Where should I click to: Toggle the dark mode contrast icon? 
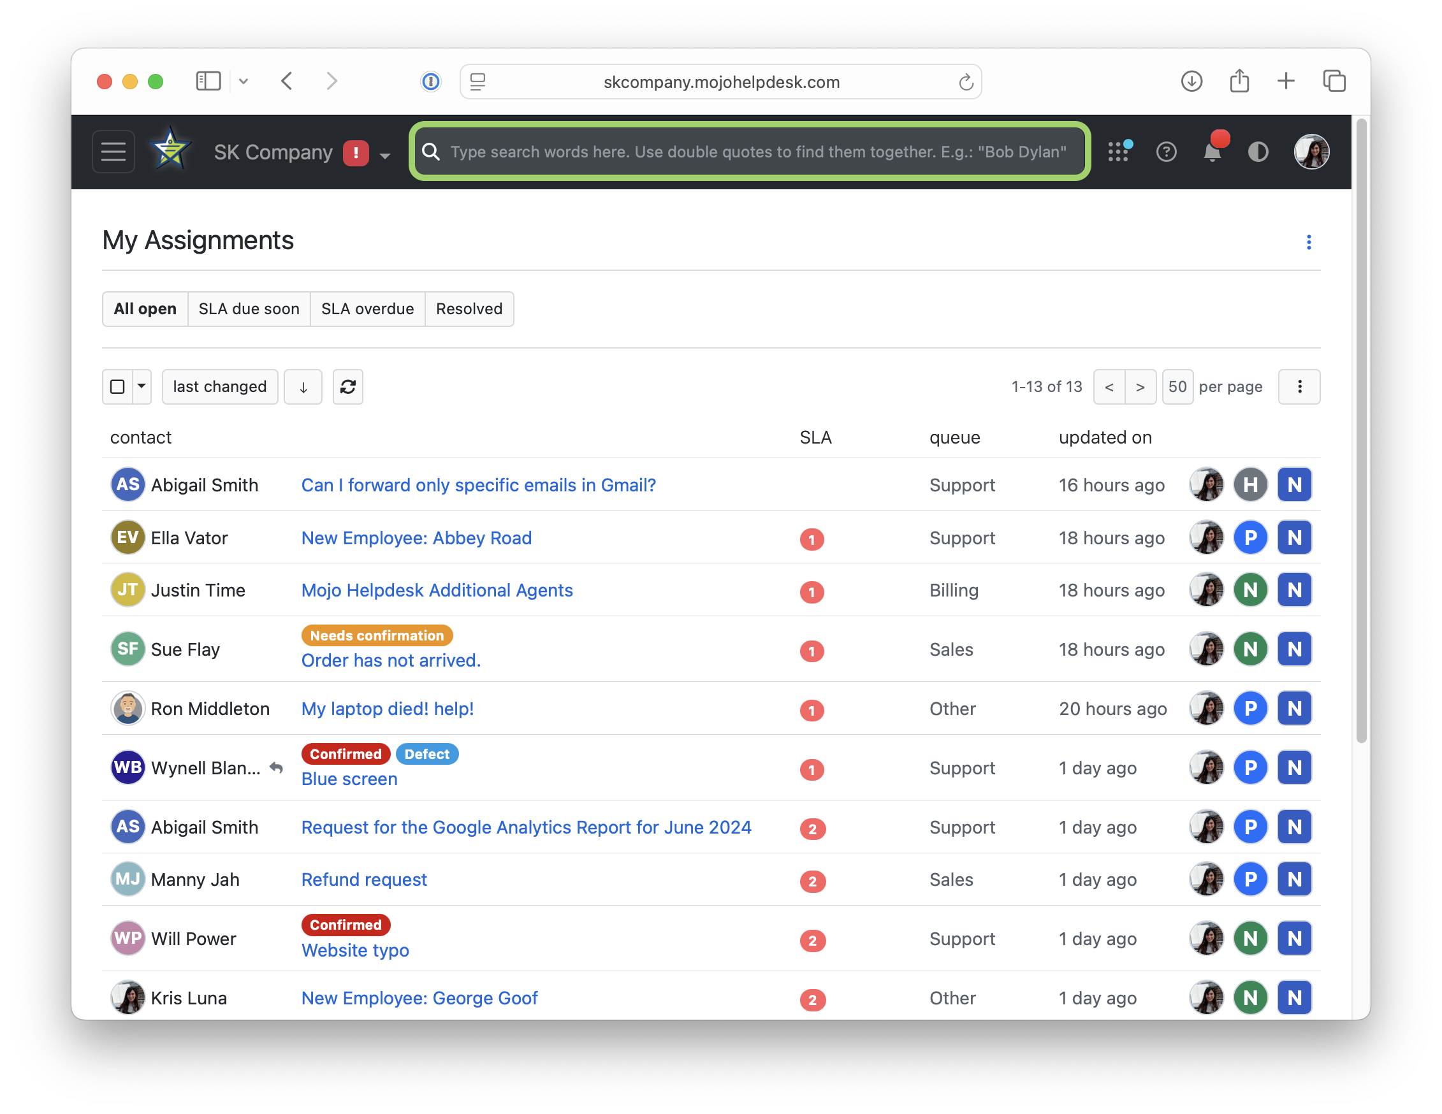pyautogui.click(x=1258, y=152)
